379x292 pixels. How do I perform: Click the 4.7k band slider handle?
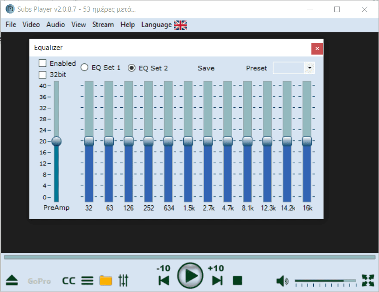pos(227,141)
